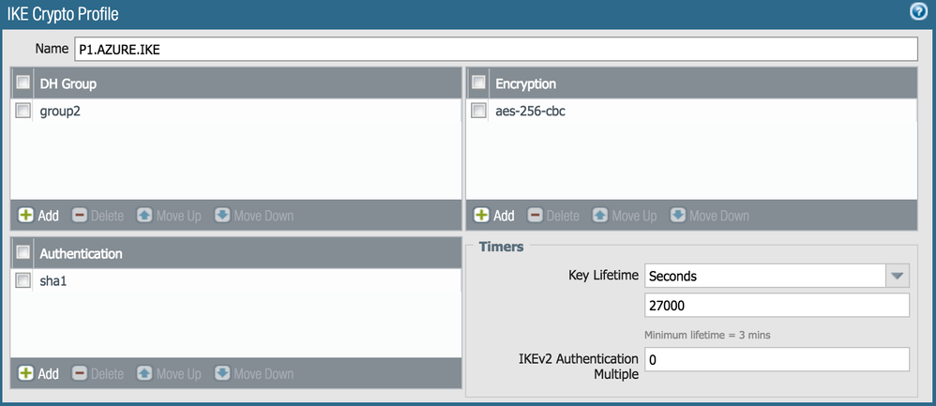The height and width of the screenshot is (406, 936).
Task: Click the profile Name input field
Action: 494,49
